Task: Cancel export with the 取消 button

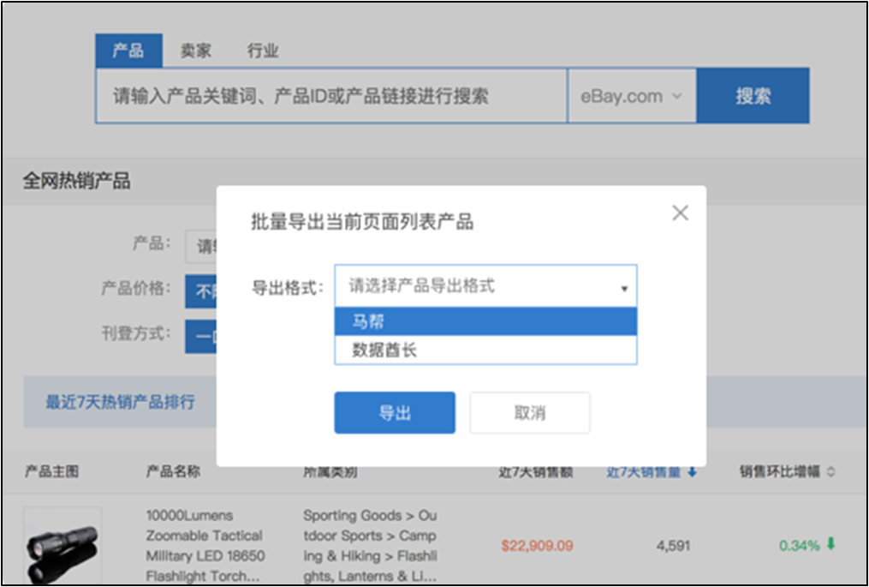Action: pyautogui.click(x=529, y=413)
